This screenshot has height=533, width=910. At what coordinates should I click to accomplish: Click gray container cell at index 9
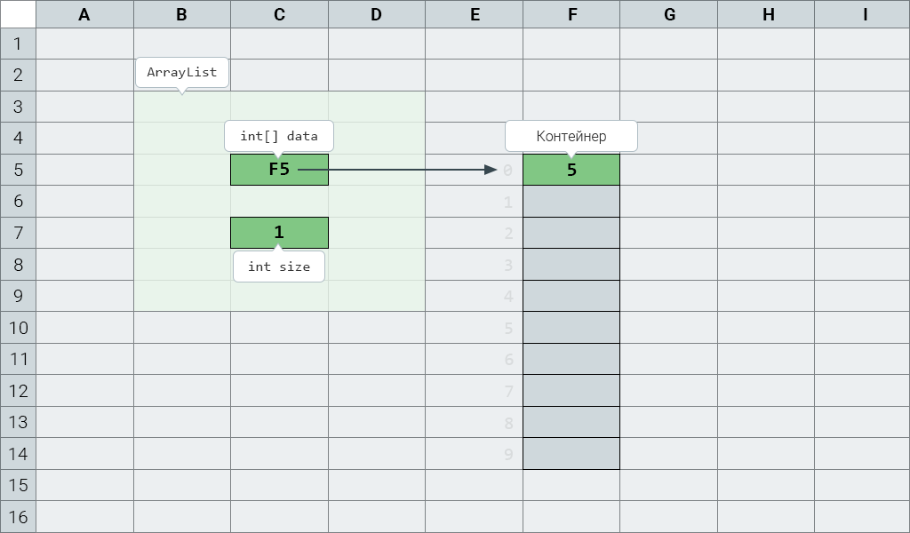coord(571,454)
